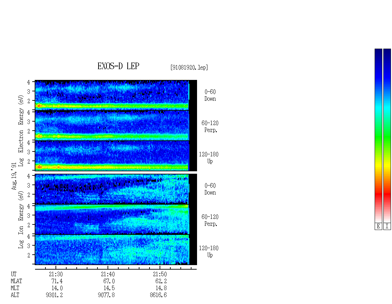Click the ALT row label

pyautogui.click(x=15, y=295)
